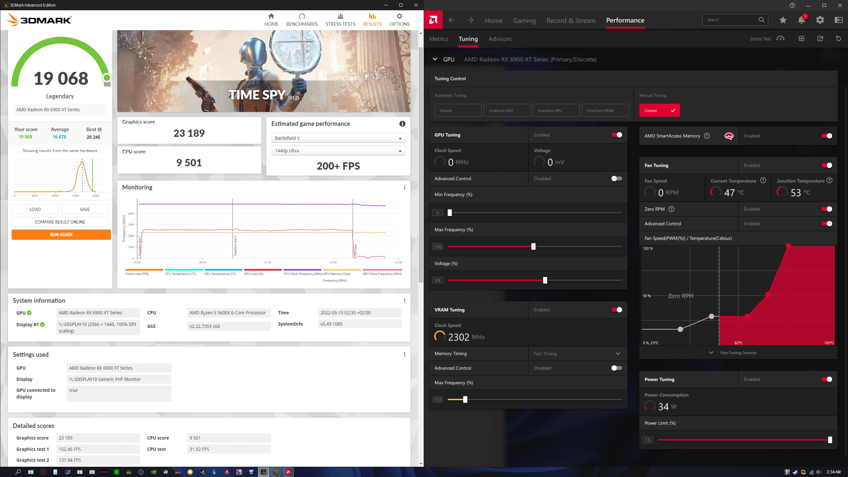Click the info icon next to Best score
Screen dimensions: 848x477
[x=100, y=130]
